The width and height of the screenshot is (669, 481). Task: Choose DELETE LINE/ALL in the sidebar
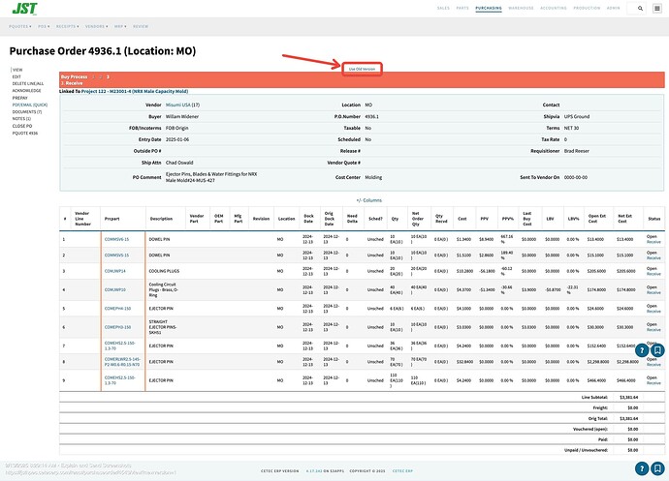[28, 84]
